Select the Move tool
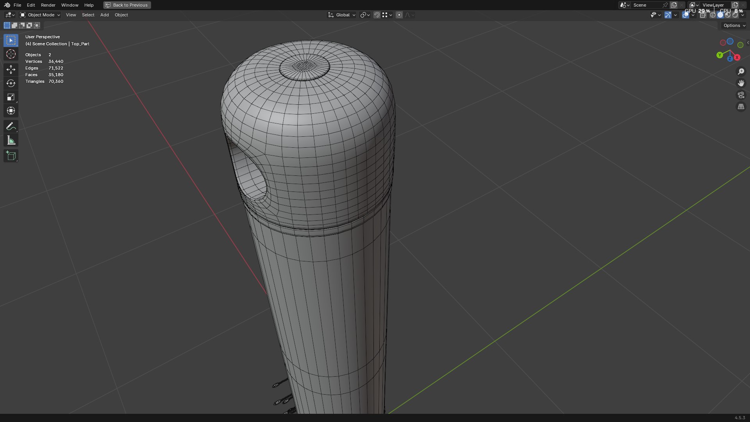The image size is (750, 422). [11, 70]
